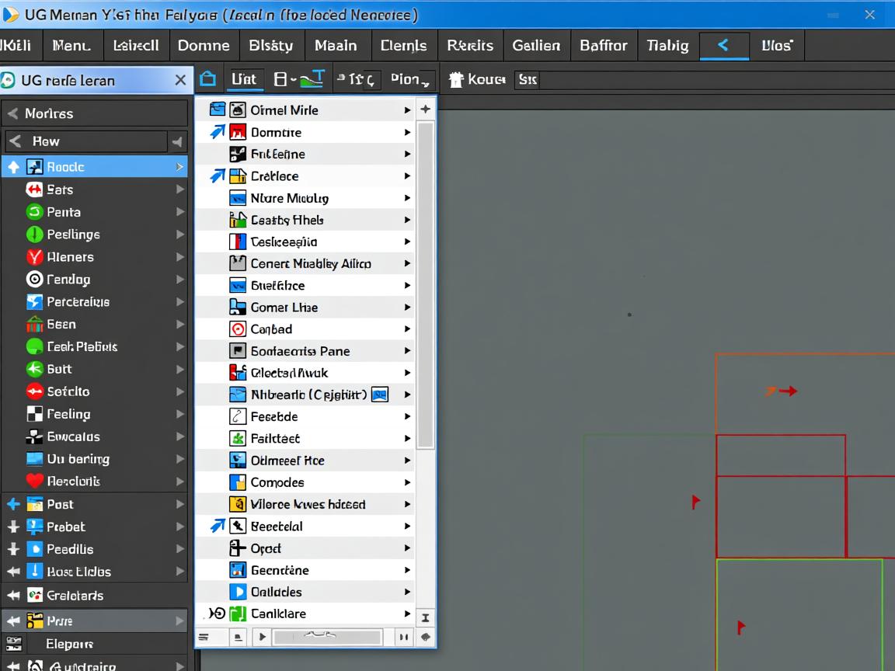Viewport: 895px width, 671px height.
Task: Click the red circular Canbad icon
Action: click(x=238, y=329)
